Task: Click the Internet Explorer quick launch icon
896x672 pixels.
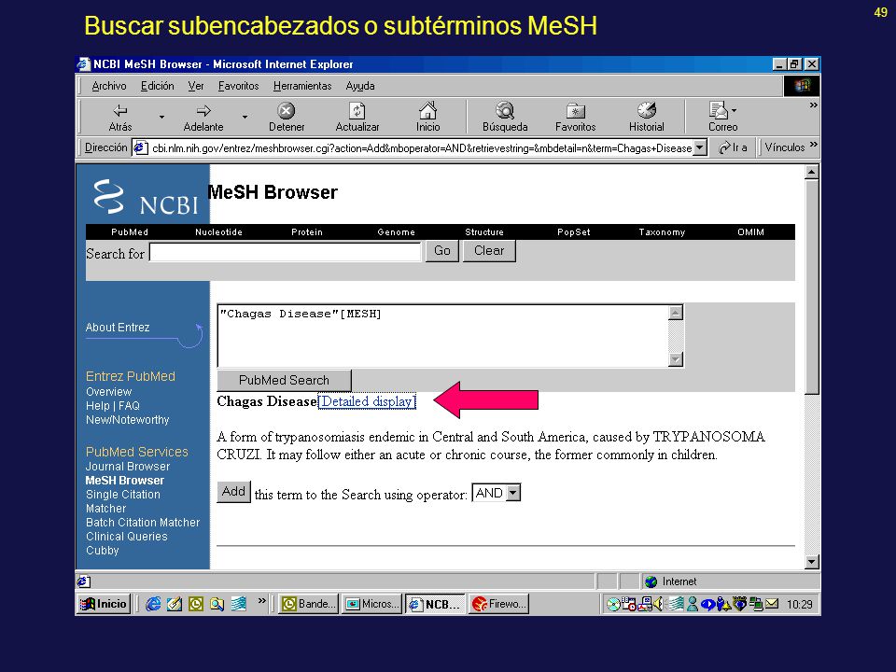Action: [153, 604]
